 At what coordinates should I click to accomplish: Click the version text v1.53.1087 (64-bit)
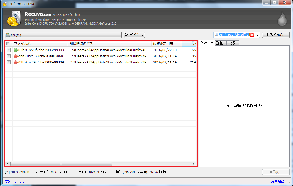click(x=67, y=15)
